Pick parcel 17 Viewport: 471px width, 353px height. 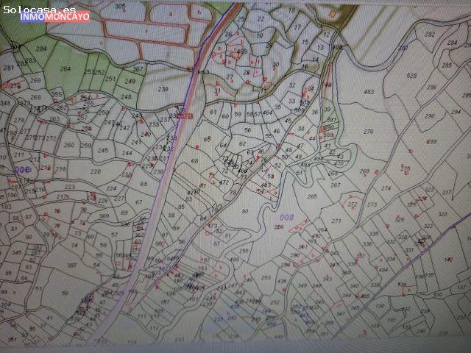tap(297, 26)
